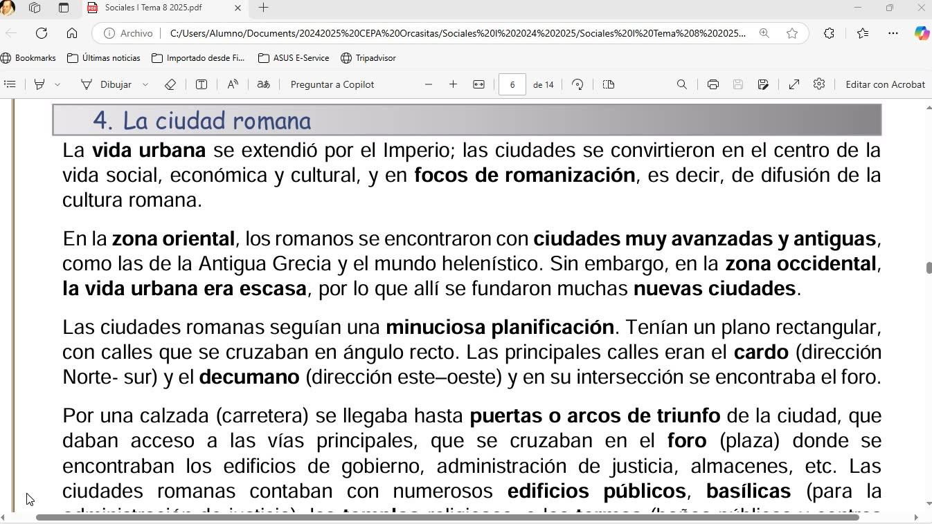
Task: Edit the page number field showing 6
Action: tap(512, 84)
